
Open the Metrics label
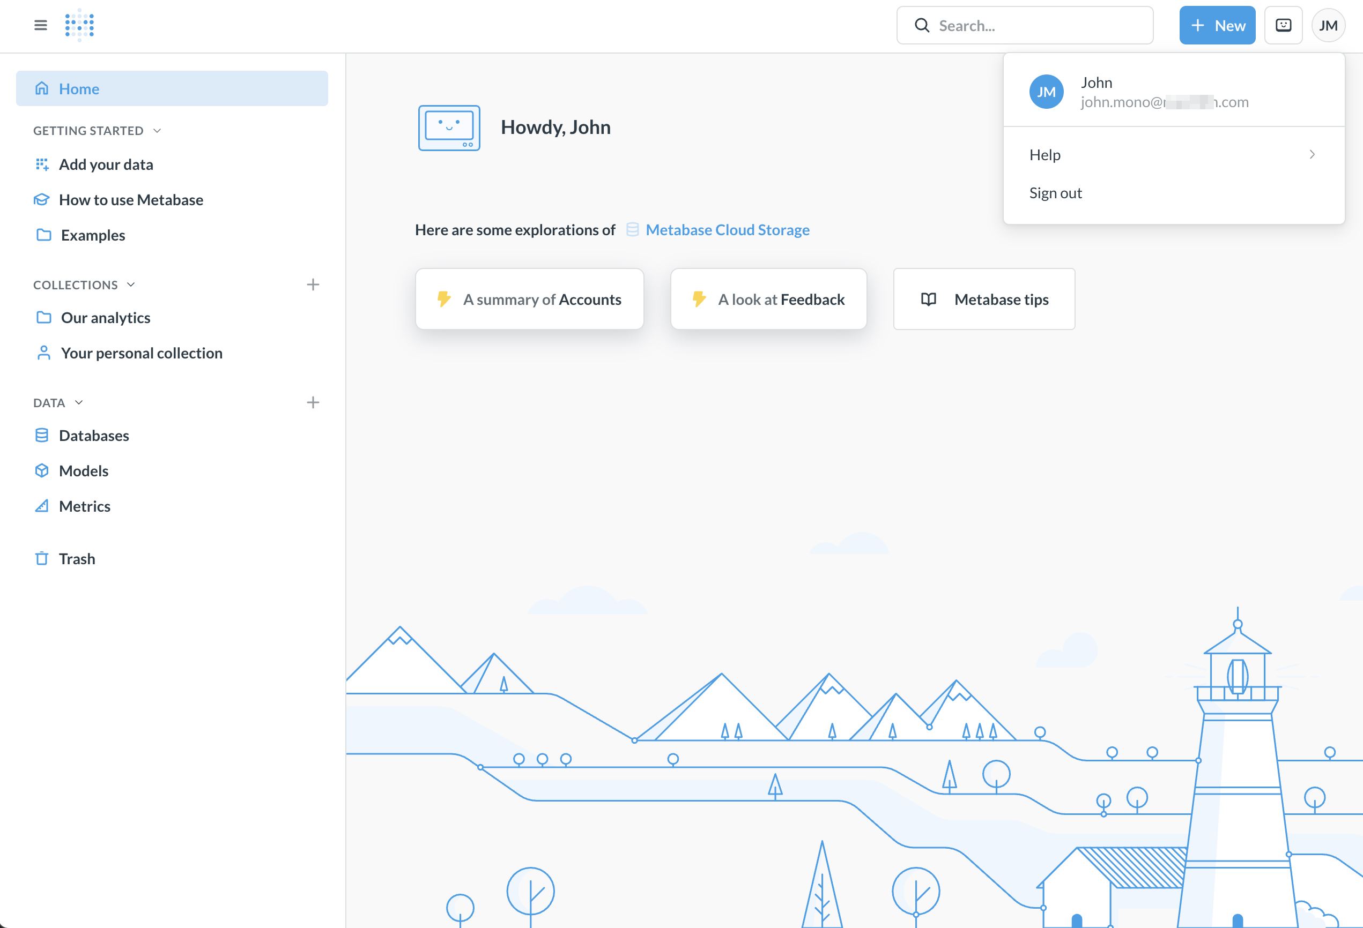pos(85,506)
